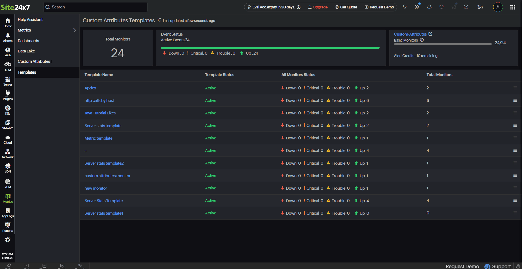Open the K8s Kubernetes icon
The image size is (522, 269).
[8, 110]
